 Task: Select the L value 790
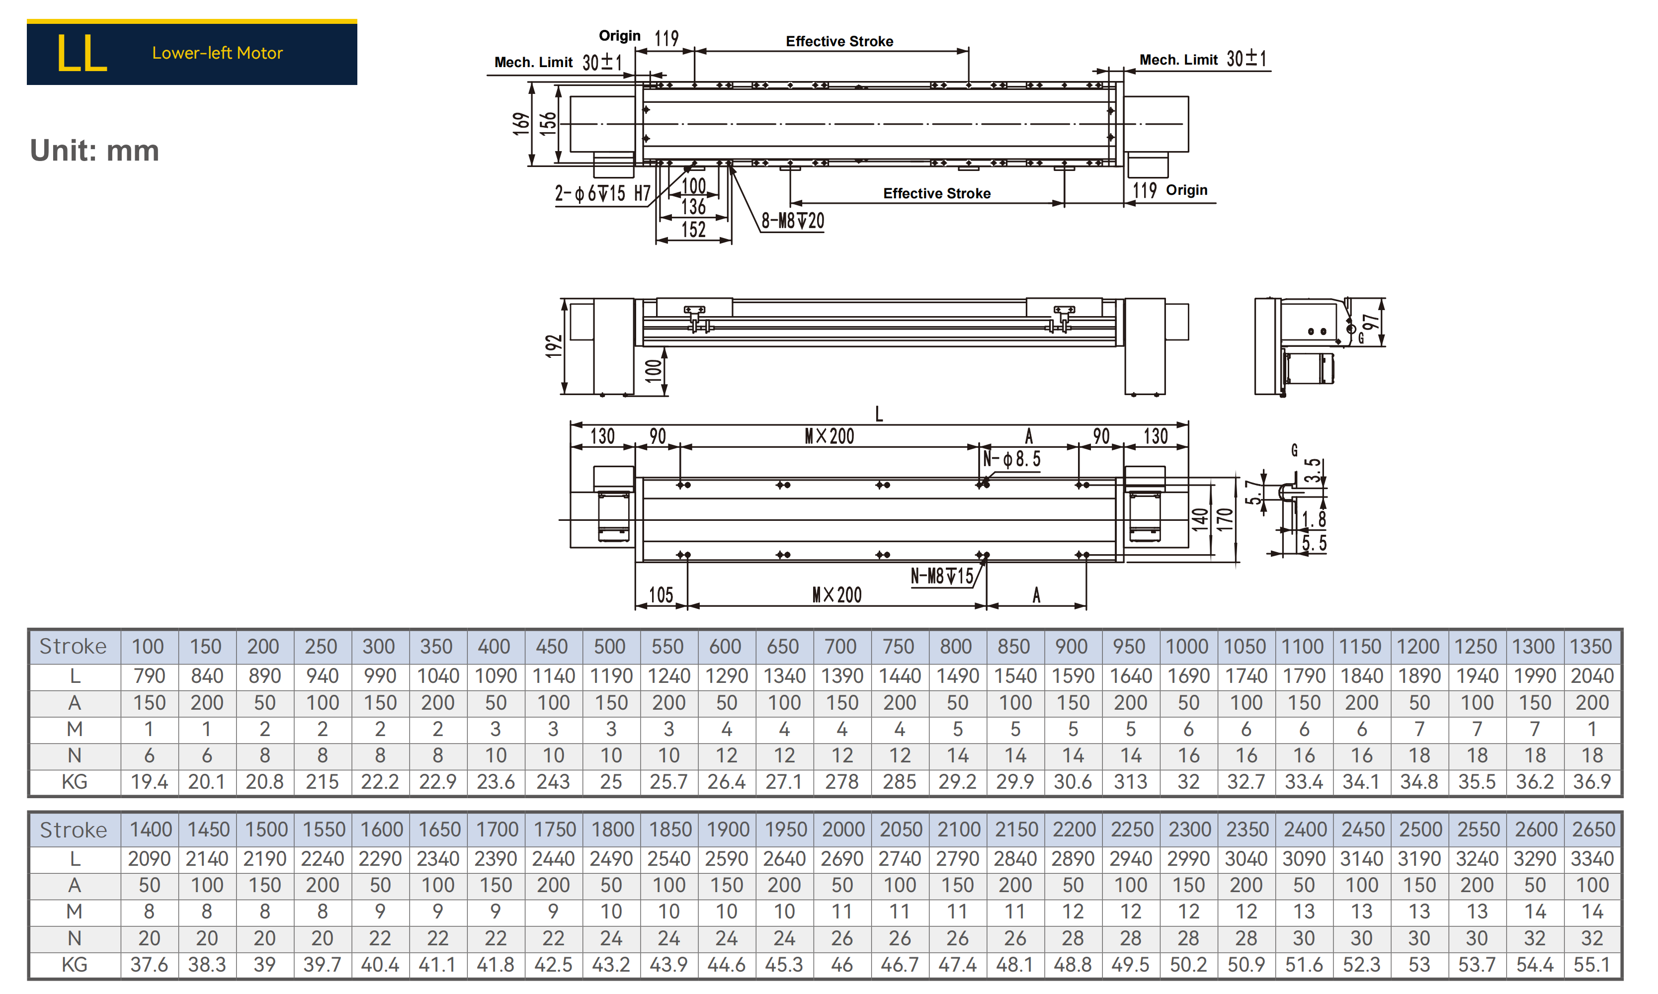coord(149,676)
